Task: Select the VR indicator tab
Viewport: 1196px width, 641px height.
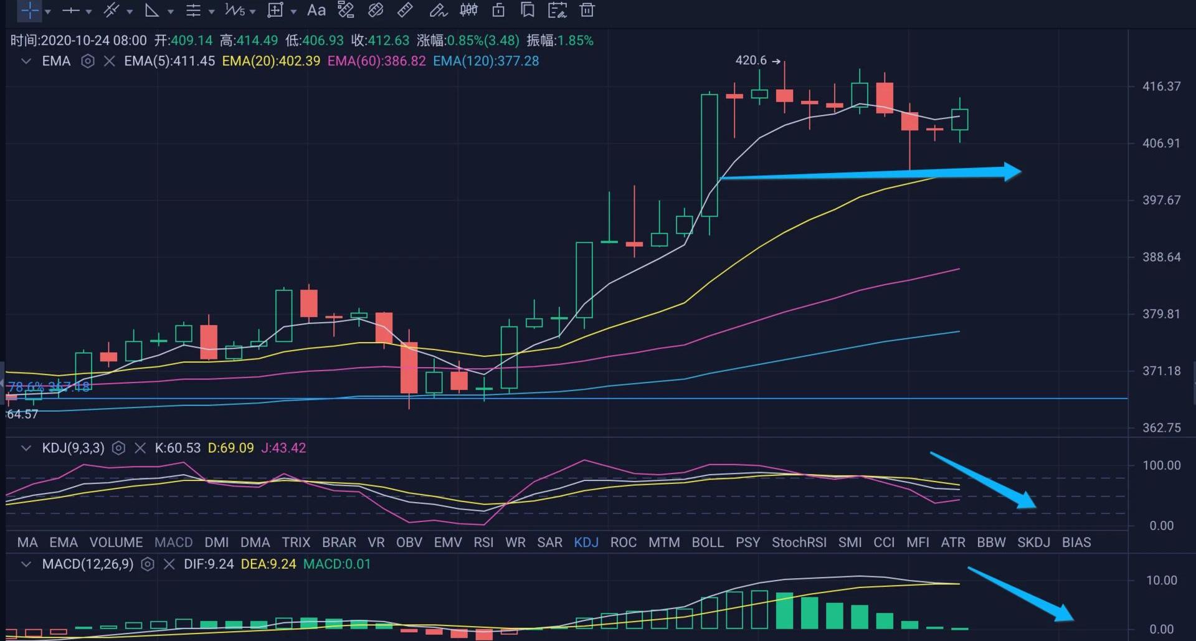Action: tap(376, 543)
